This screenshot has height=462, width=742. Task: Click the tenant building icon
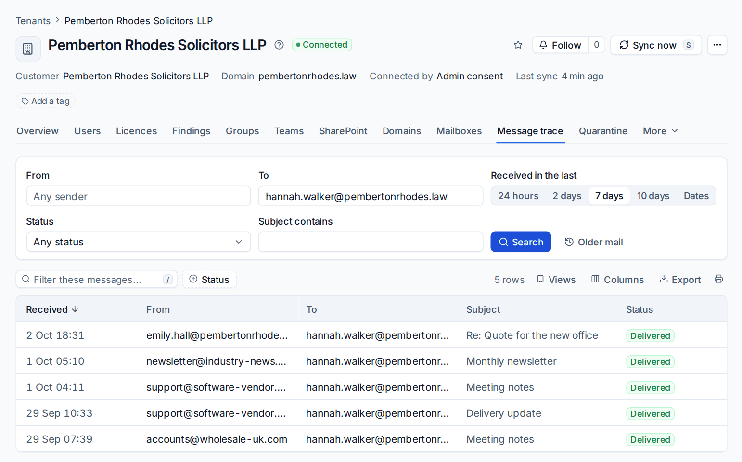(28, 49)
